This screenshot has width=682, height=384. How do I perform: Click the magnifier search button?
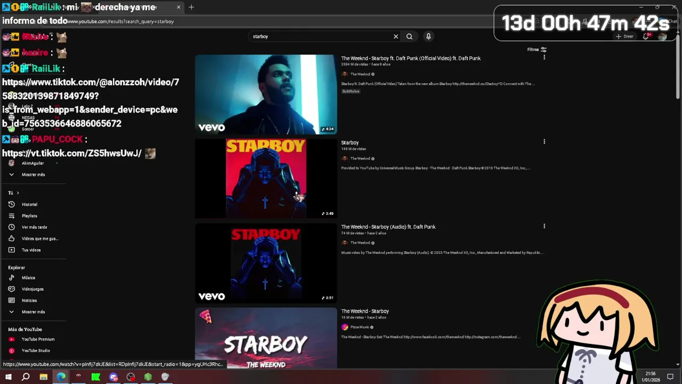point(409,36)
